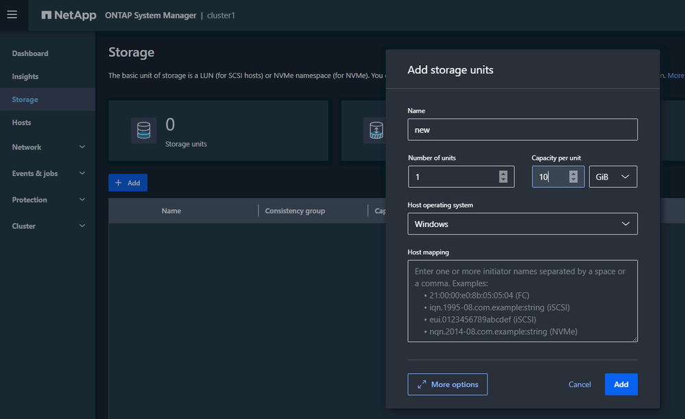Cancel the Add storage units dialog
This screenshot has width=685, height=419.
(579, 385)
